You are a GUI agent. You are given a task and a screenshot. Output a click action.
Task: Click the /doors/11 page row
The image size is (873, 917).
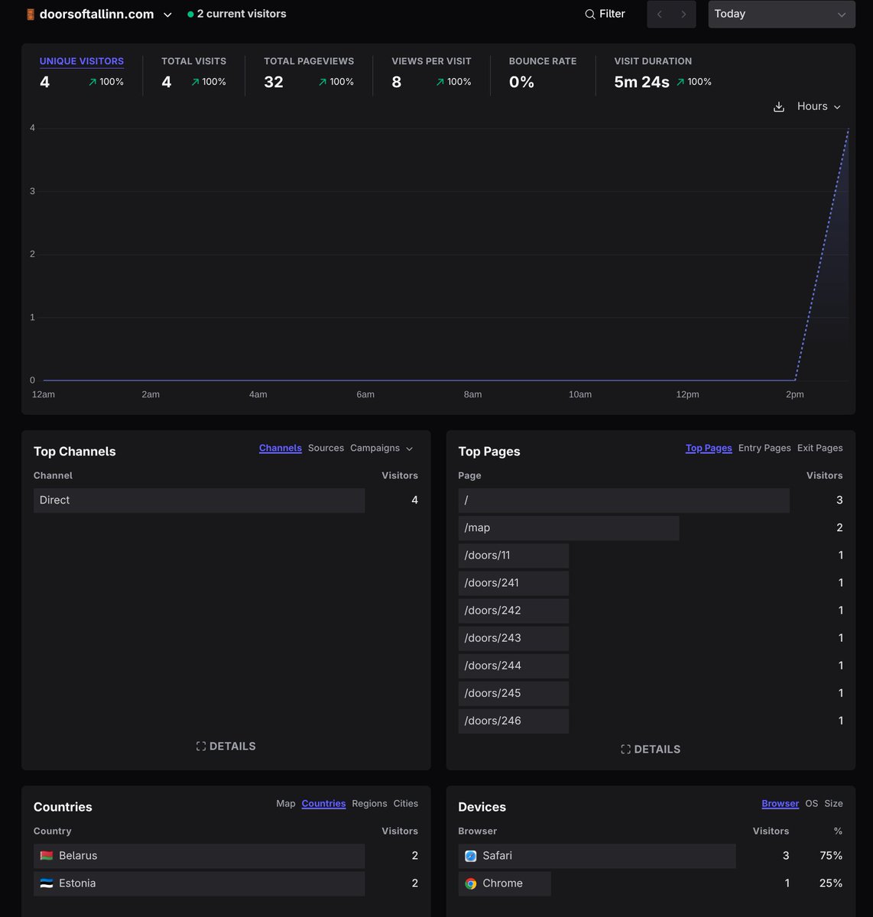[651, 556]
